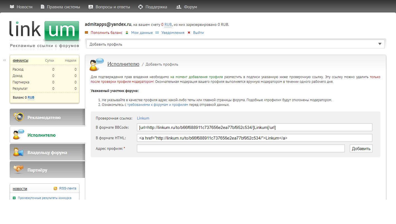
Task: Click the Forum owner folder icon
Action: 19,153
